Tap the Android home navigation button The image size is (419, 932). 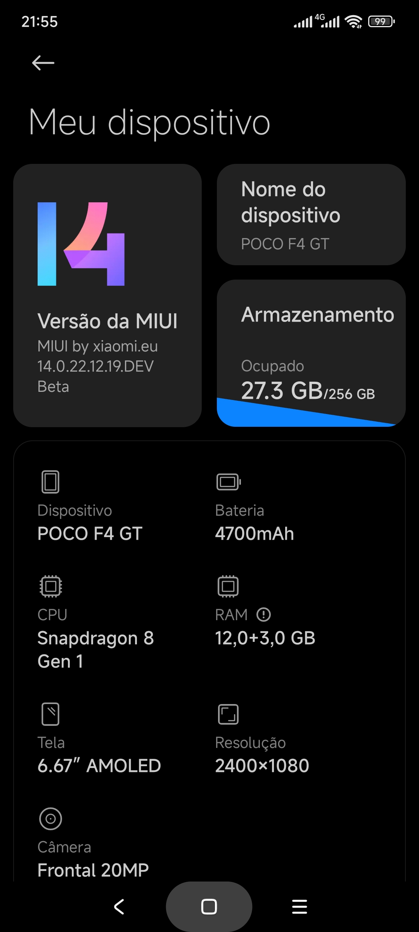coord(209,907)
